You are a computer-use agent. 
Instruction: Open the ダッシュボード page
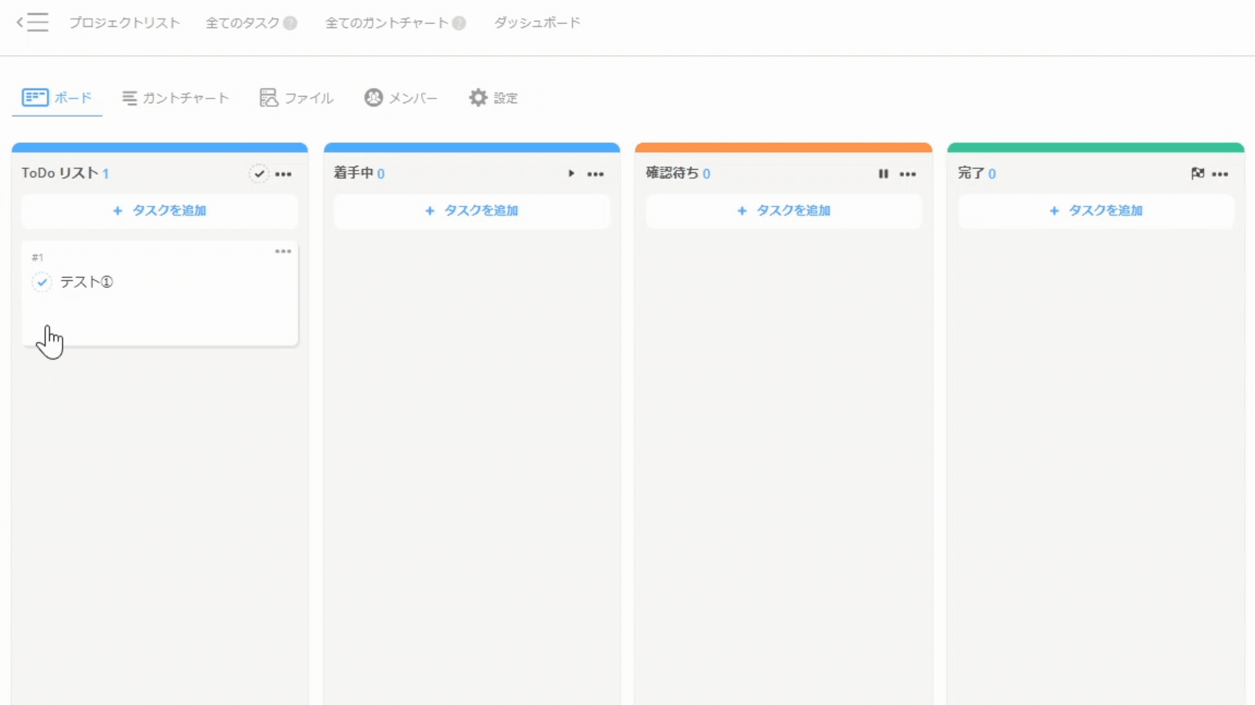point(537,22)
